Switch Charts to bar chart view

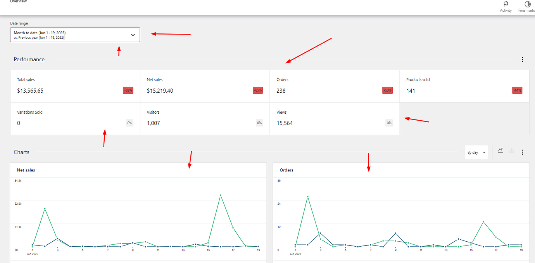pyautogui.click(x=511, y=150)
